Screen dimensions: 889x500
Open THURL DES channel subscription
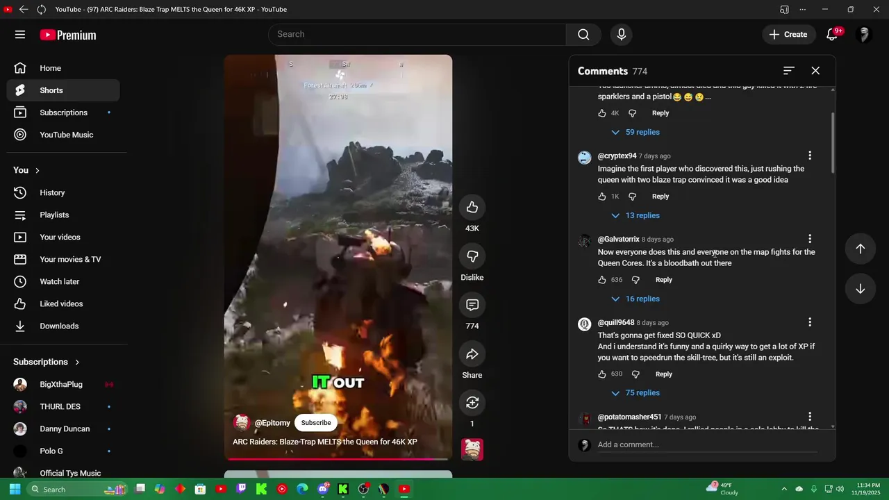(63, 406)
